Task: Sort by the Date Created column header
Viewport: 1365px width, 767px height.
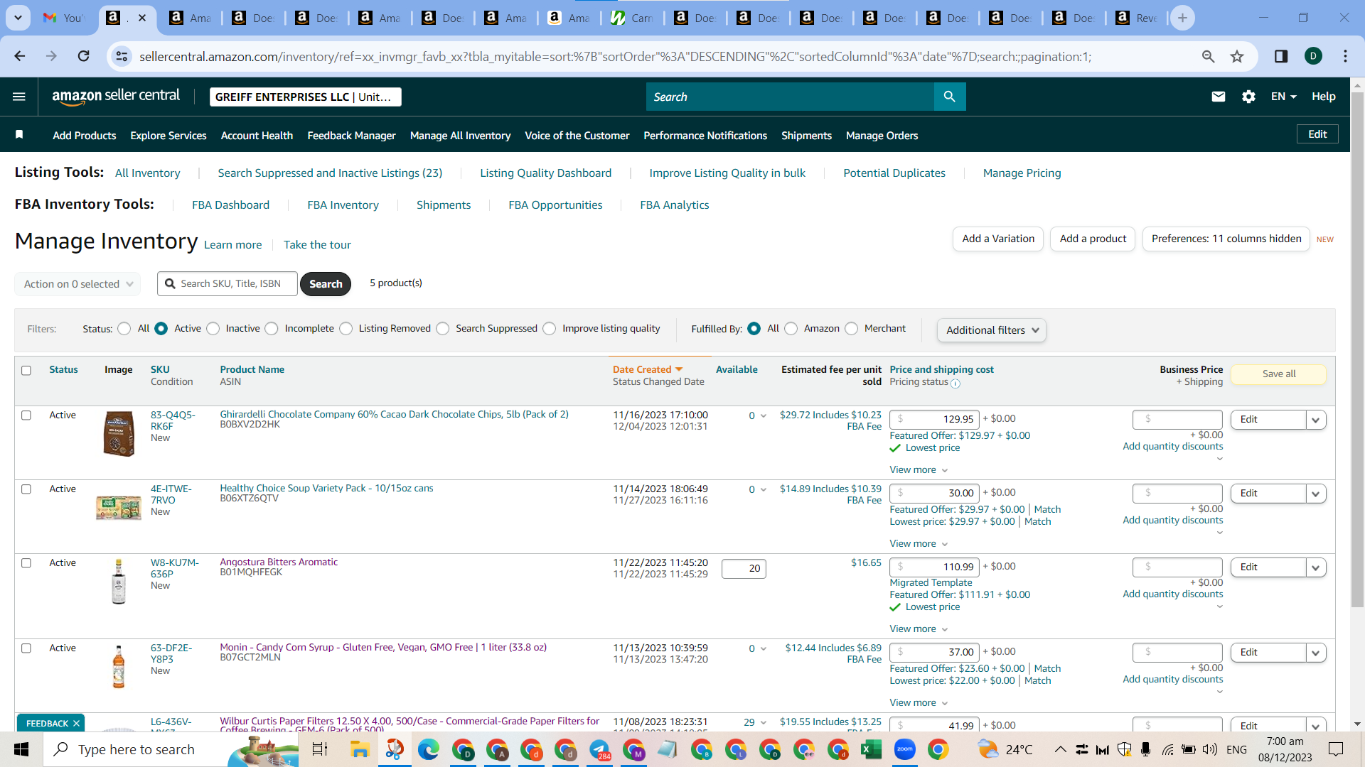Action: pos(647,370)
